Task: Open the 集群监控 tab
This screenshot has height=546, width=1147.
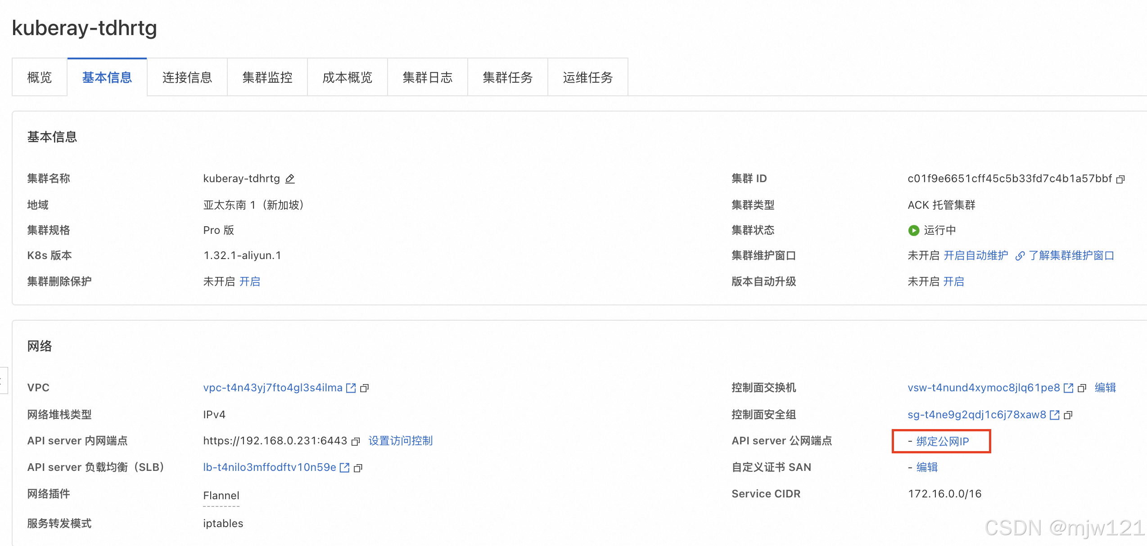Action: point(267,77)
